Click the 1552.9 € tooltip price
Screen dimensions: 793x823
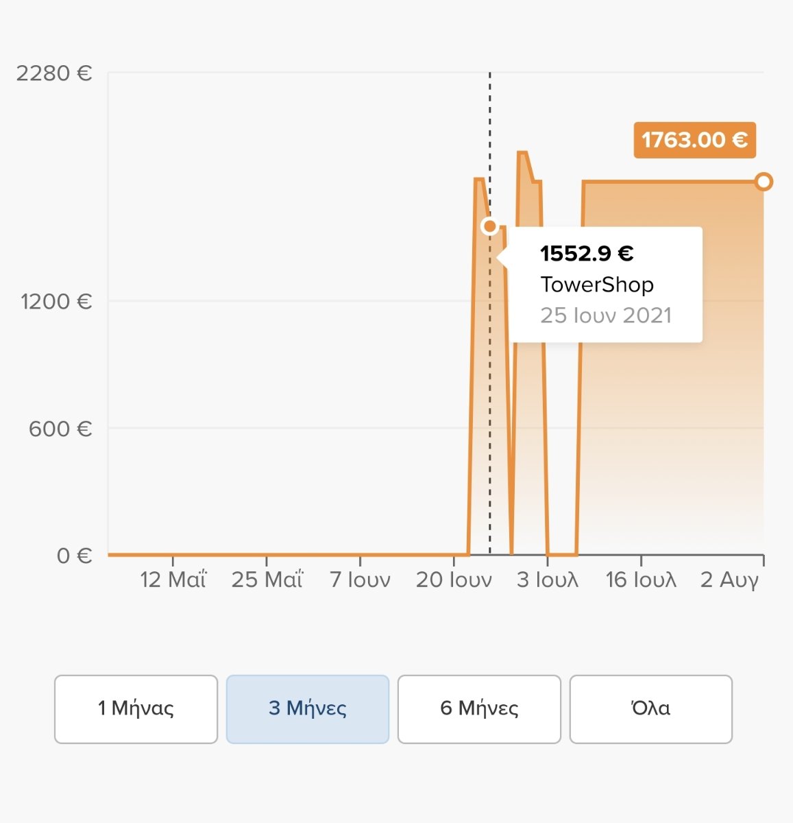pos(587,254)
